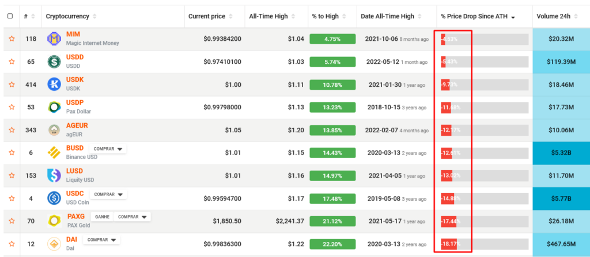Star the DAI row
590x257 pixels.
[x=12, y=244]
